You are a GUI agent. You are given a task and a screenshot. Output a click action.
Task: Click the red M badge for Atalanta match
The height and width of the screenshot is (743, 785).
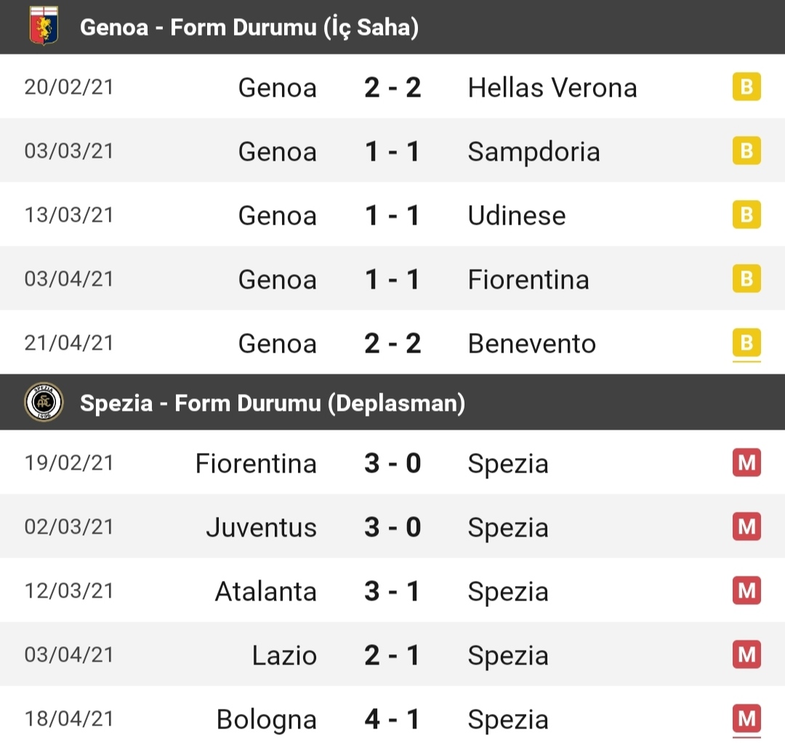tap(746, 591)
